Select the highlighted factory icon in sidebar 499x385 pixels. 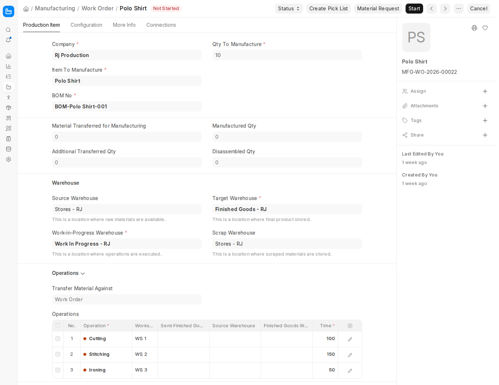coord(8,87)
